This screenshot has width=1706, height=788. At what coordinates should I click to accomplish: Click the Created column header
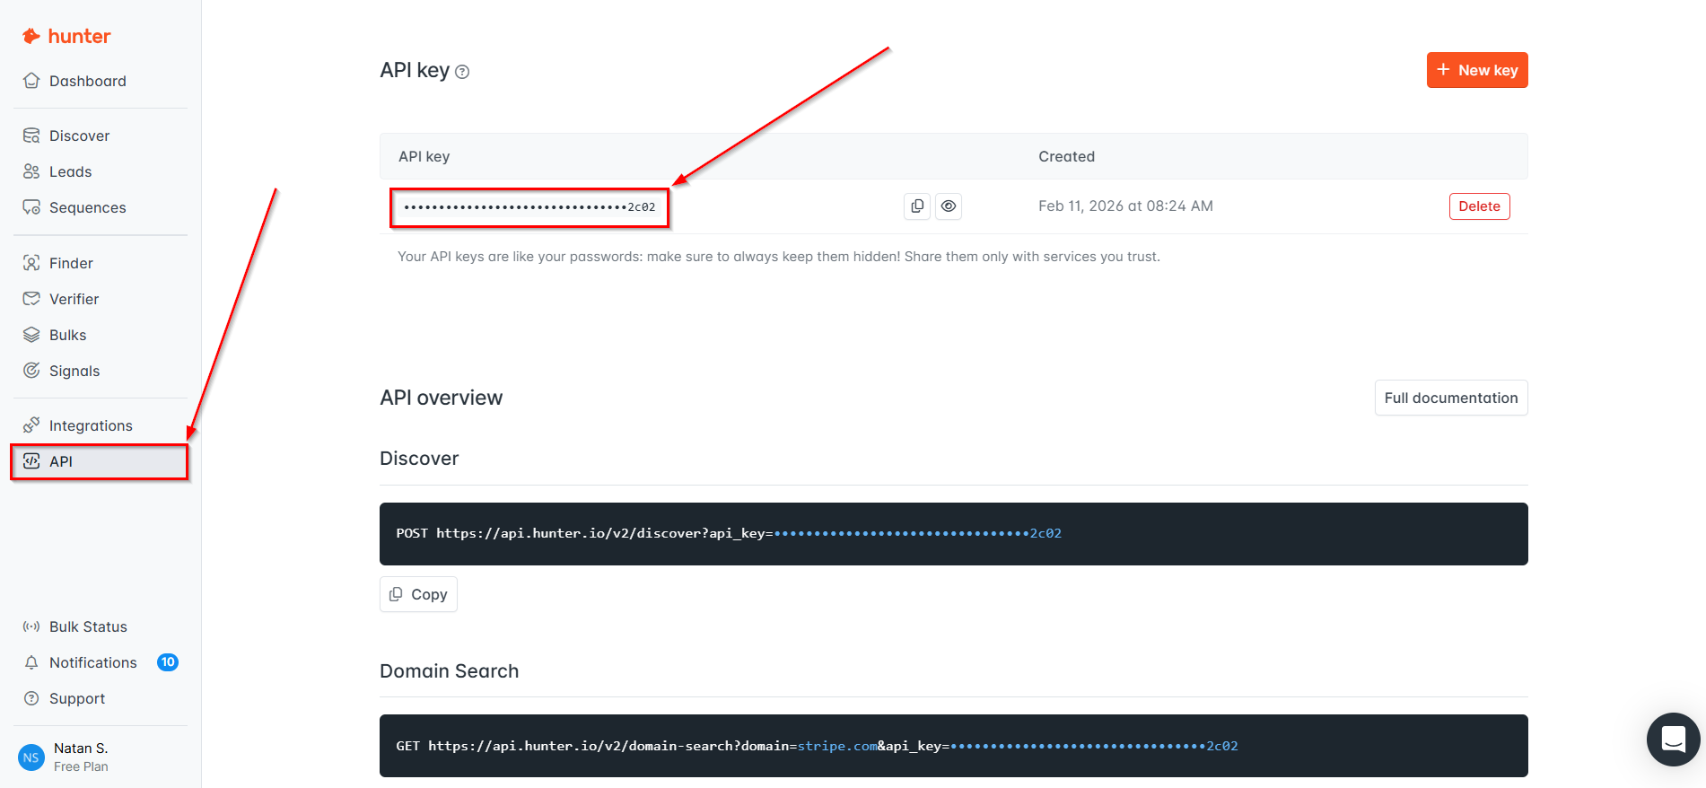[x=1066, y=156]
